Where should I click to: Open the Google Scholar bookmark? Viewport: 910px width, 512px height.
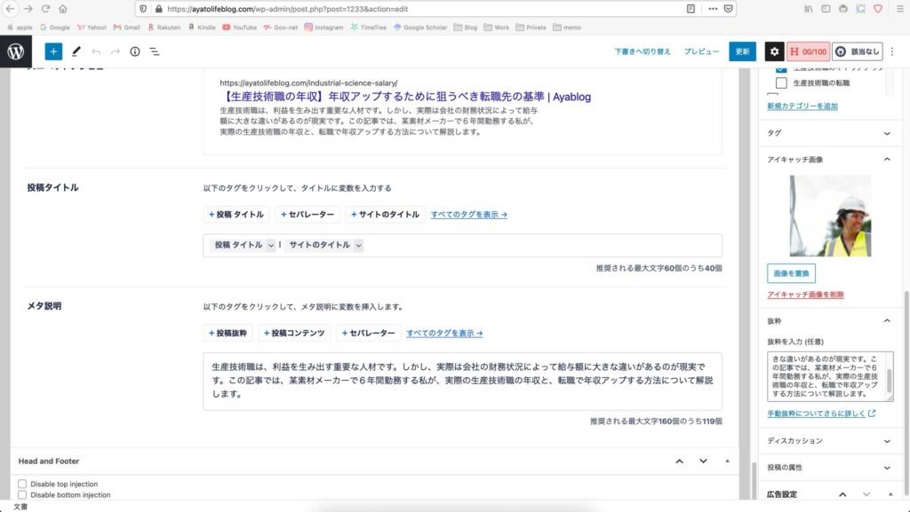tap(420, 28)
